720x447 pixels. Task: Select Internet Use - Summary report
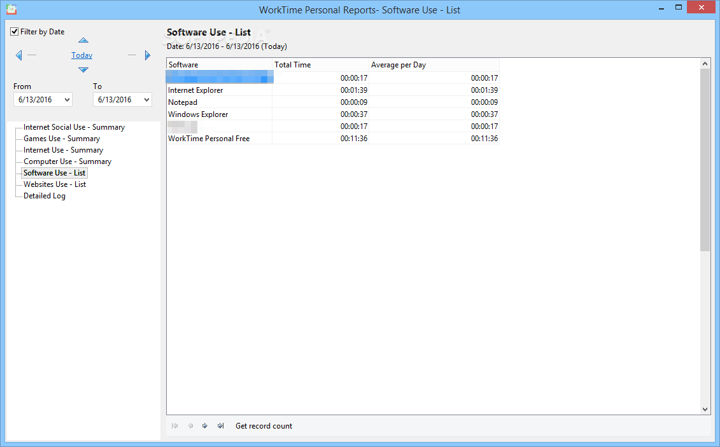point(64,150)
